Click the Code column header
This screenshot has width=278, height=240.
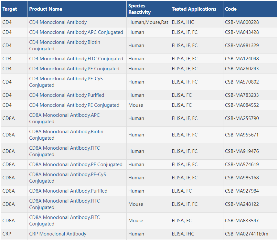tap(230, 9)
